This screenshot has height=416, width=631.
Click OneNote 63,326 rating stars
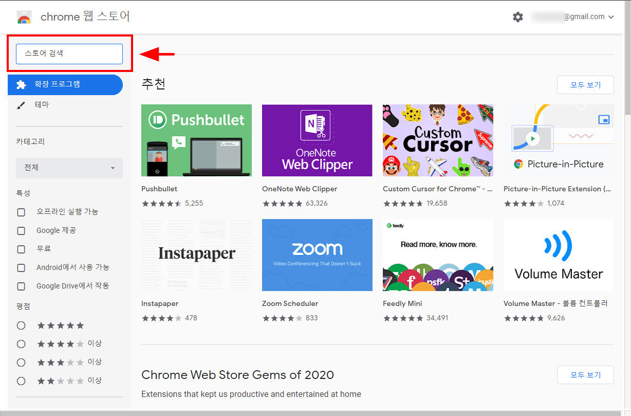point(283,203)
